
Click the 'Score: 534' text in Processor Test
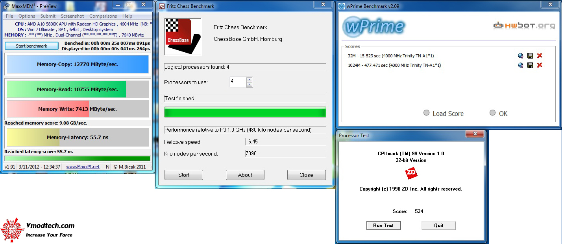(408, 211)
